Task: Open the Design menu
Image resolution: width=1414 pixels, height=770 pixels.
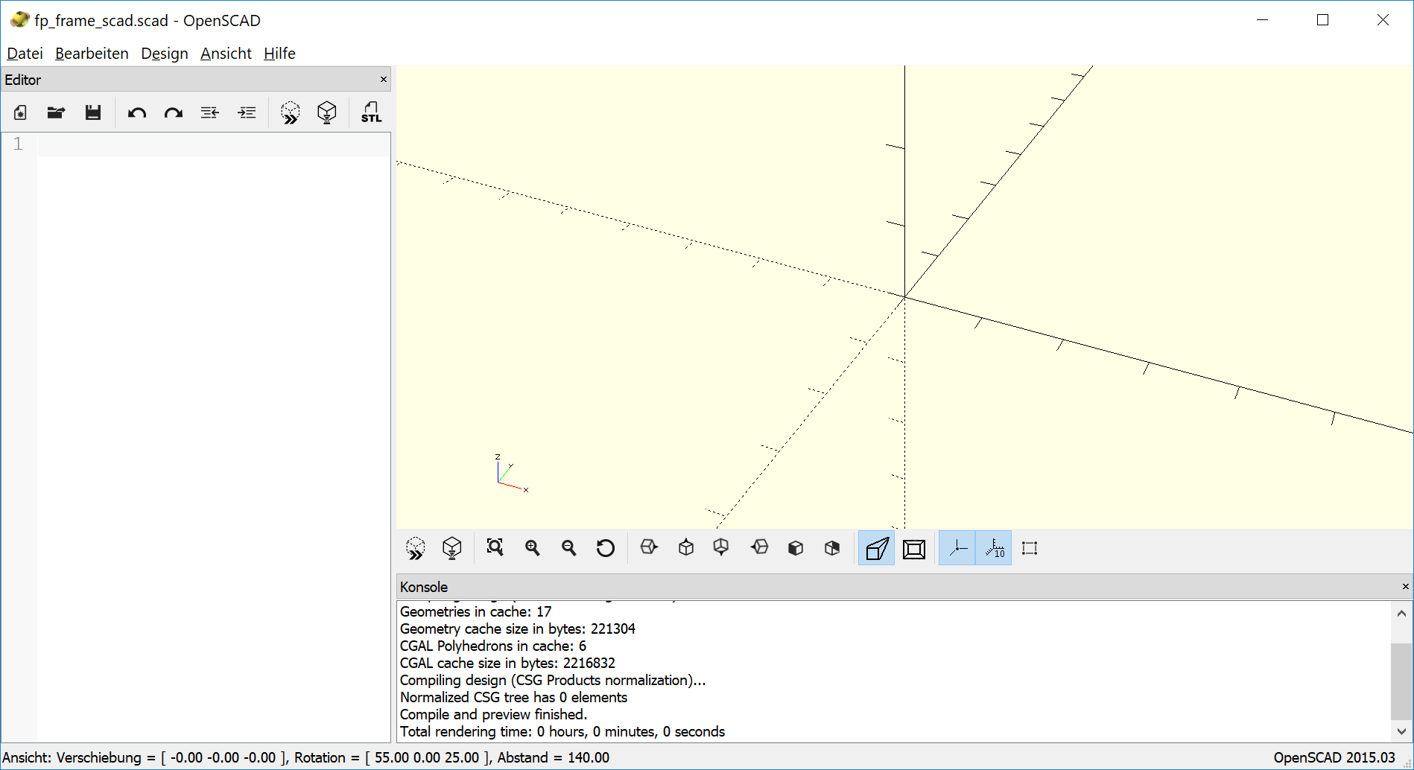Action: [x=164, y=53]
